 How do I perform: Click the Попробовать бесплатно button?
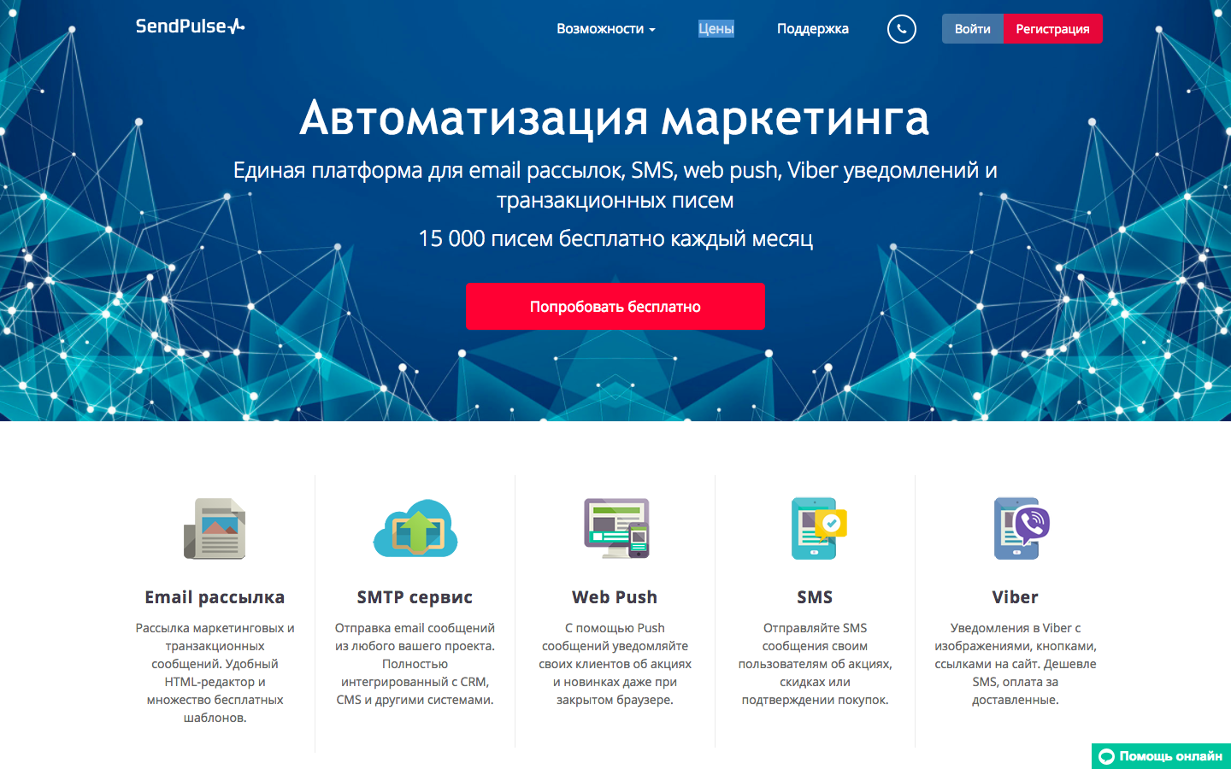click(615, 306)
